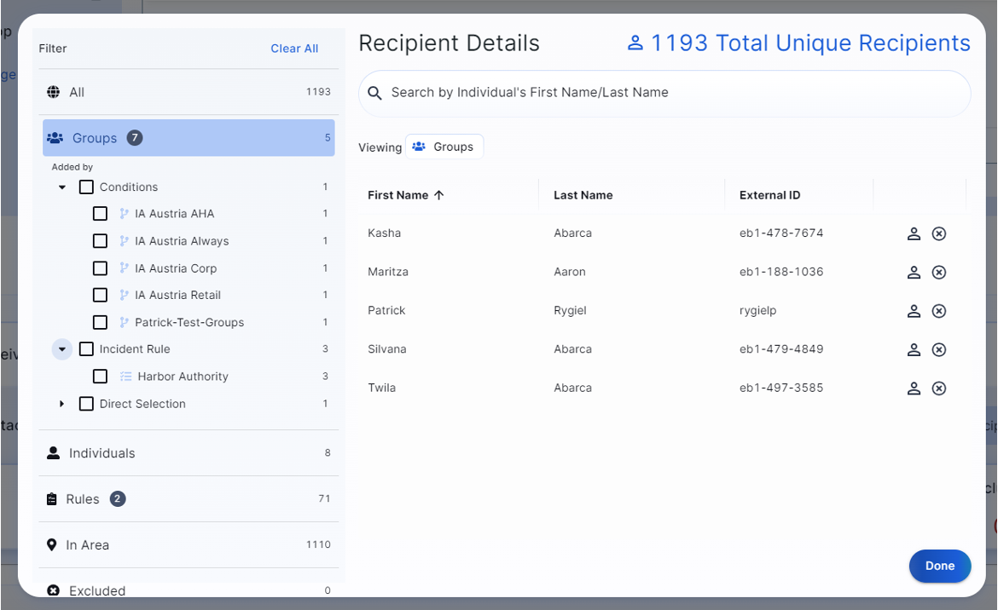The width and height of the screenshot is (998, 610).
Task: Click the person icon in Kasha Abarca's row
Action: click(914, 233)
